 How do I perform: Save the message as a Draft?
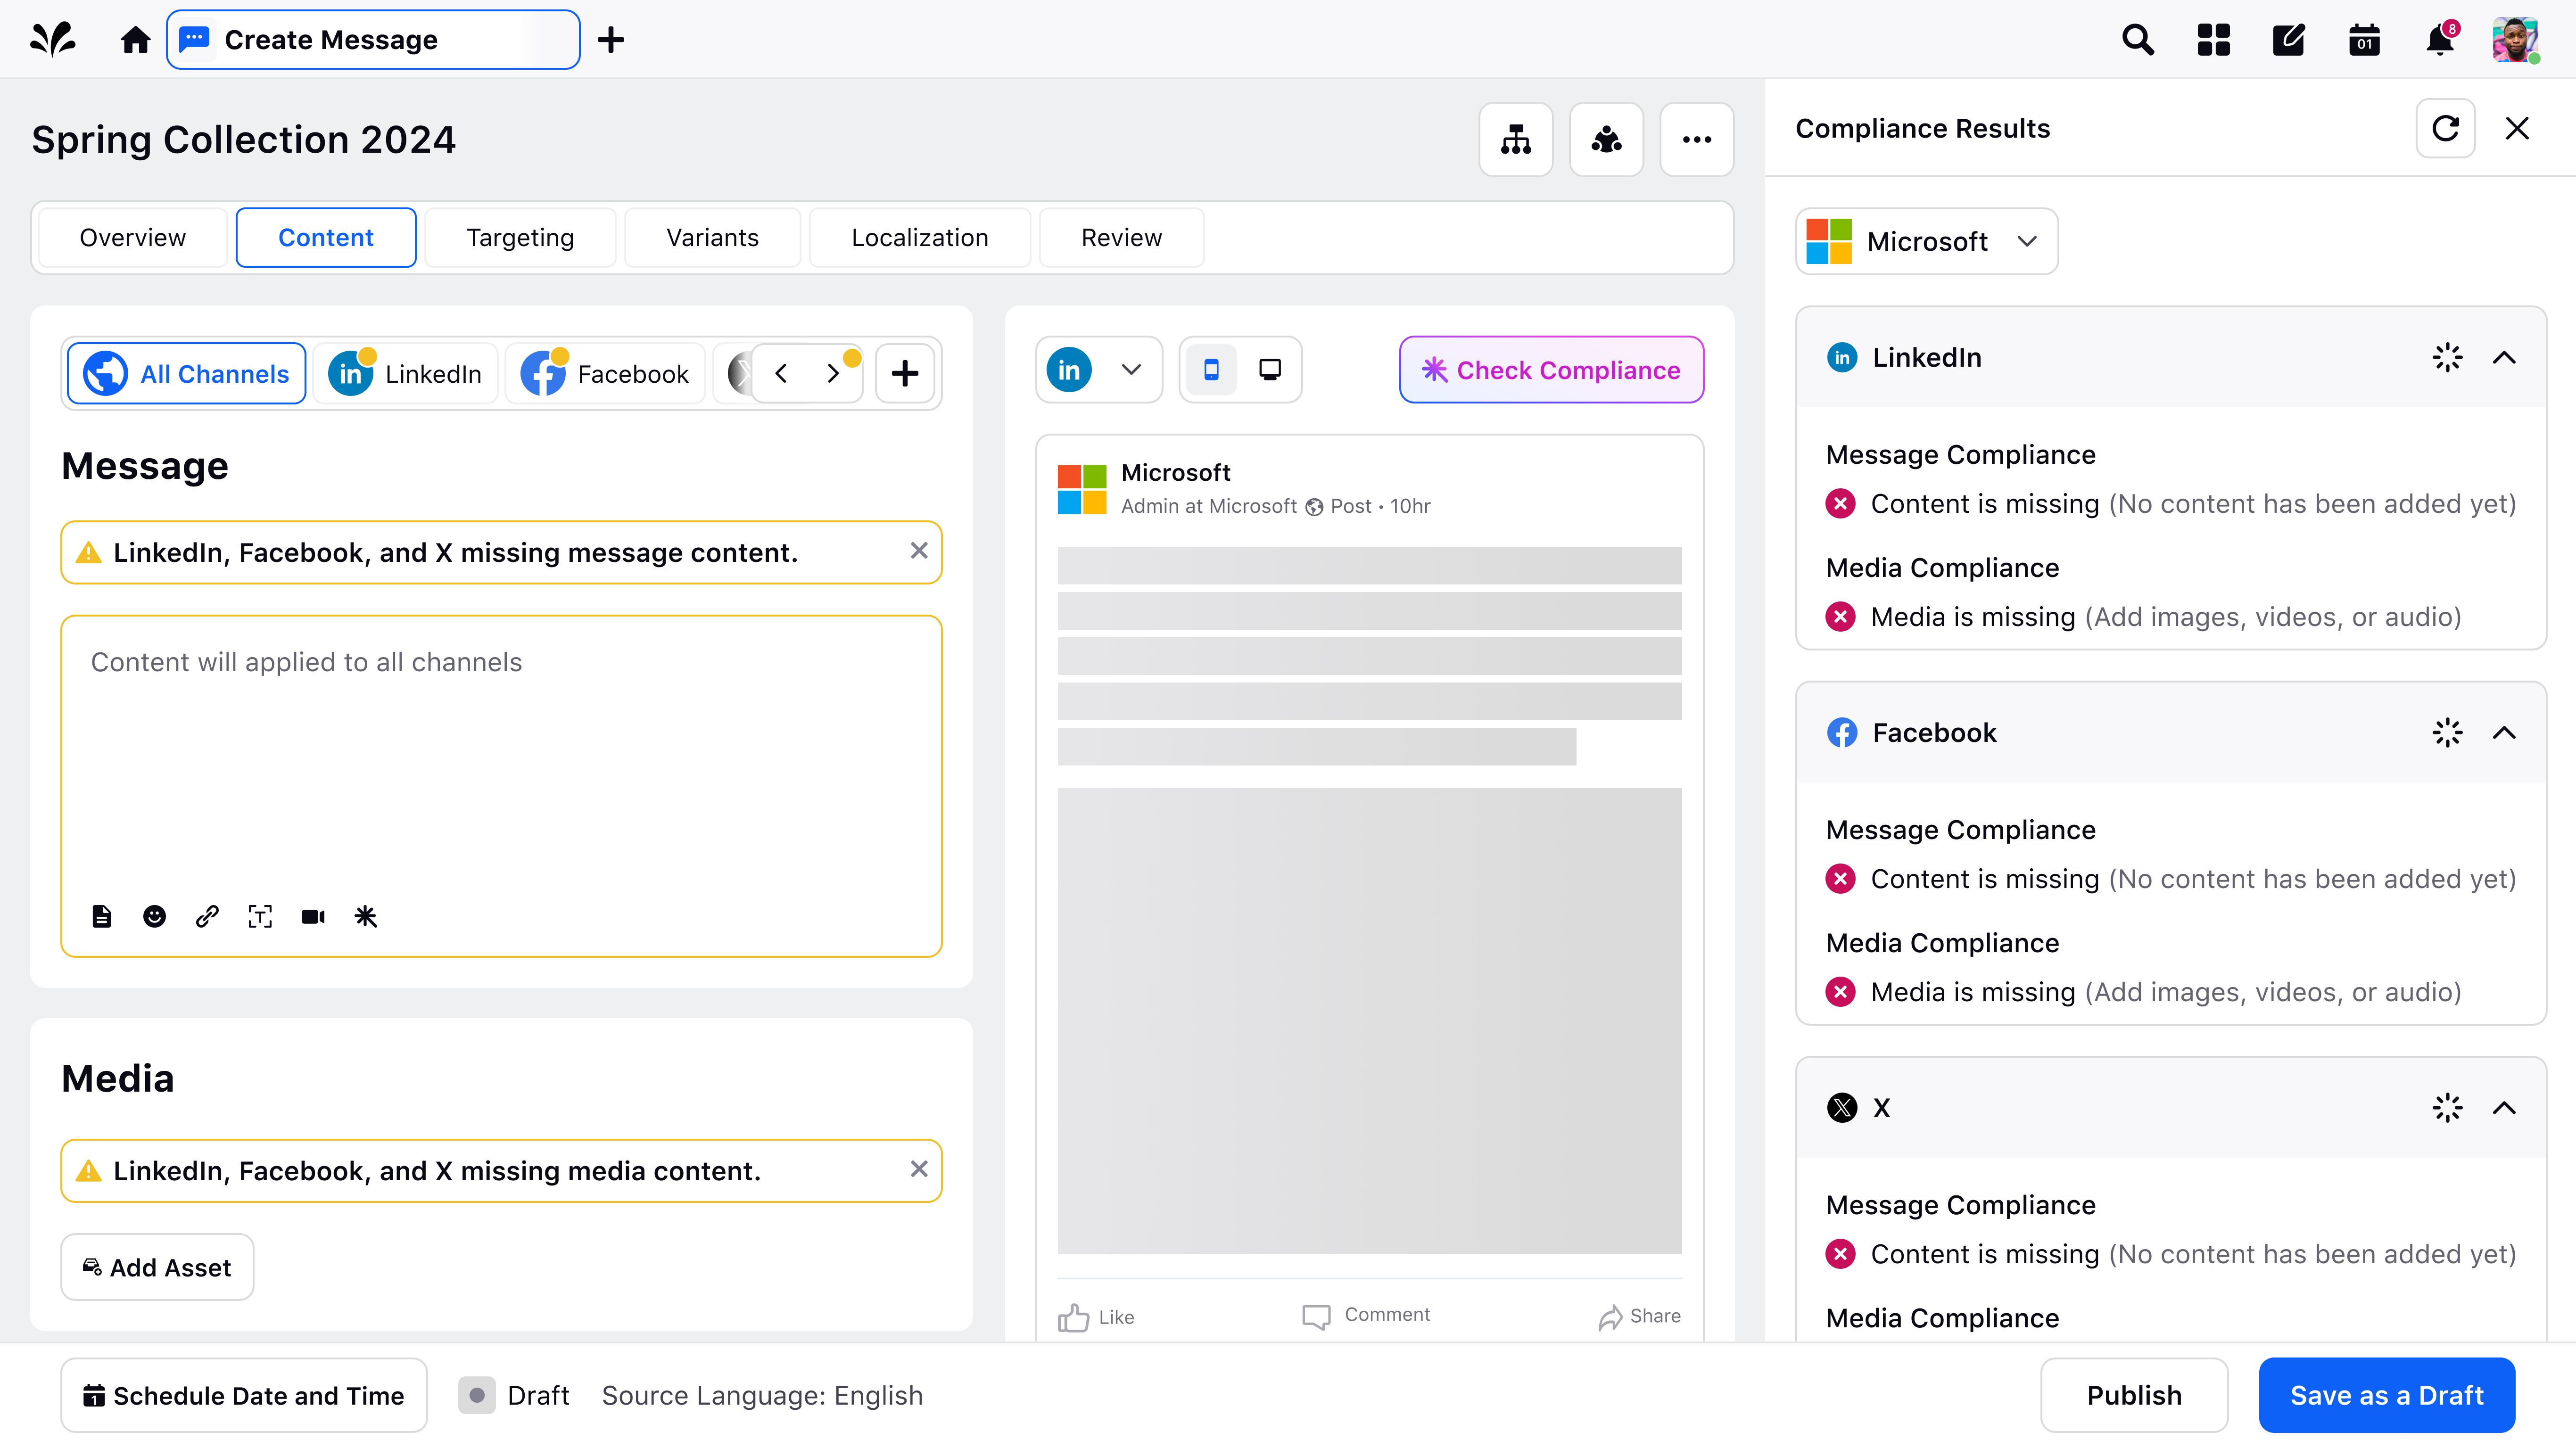(x=2387, y=1395)
